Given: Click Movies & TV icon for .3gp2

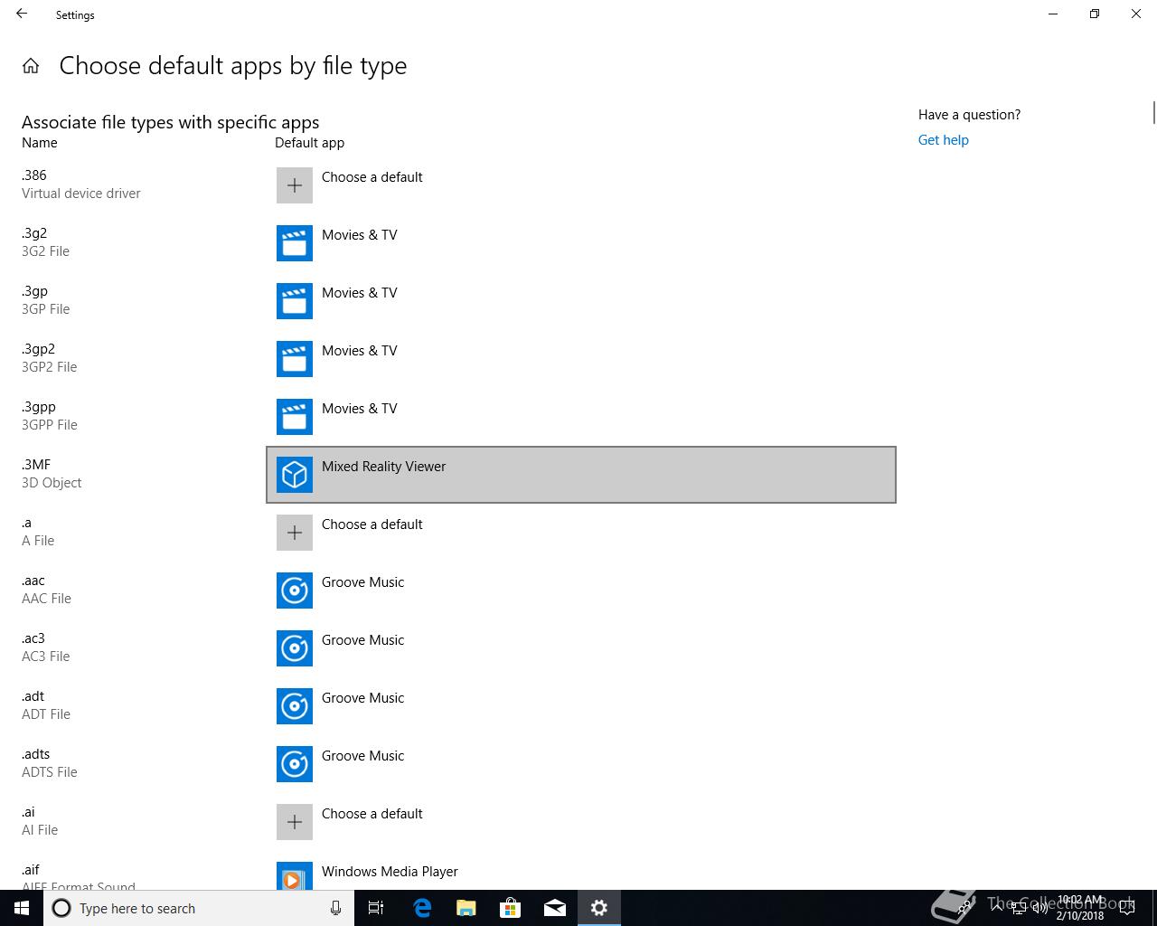Looking at the screenshot, I should 295,359.
